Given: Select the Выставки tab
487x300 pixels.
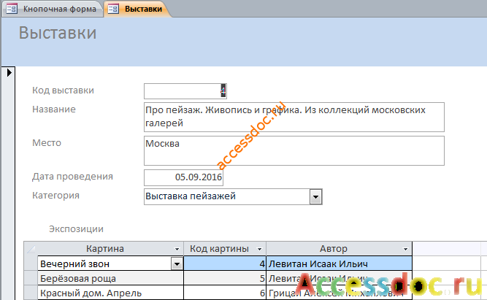Looking at the screenshot, I should [x=137, y=9].
